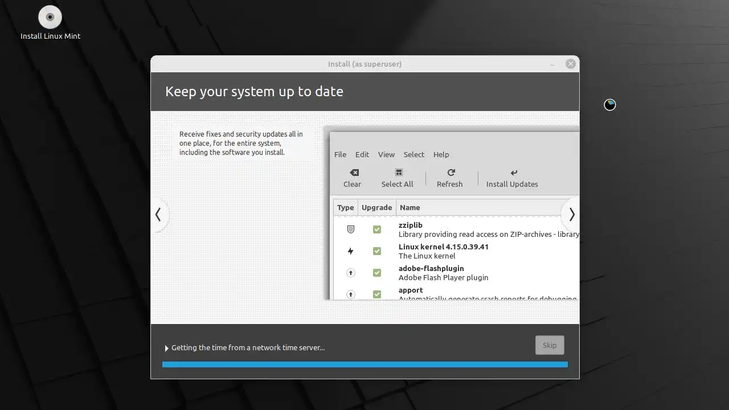The width and height of the screenshot is (729, 410).
Task: Expand the installer details disclosure triangle
Action: pos(166,348)
